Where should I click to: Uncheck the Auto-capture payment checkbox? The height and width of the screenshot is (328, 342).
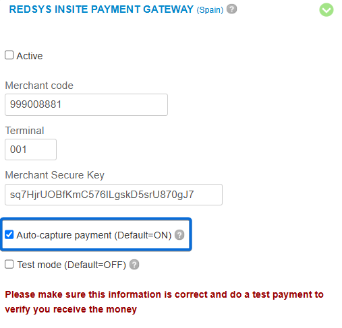point(9,234)
